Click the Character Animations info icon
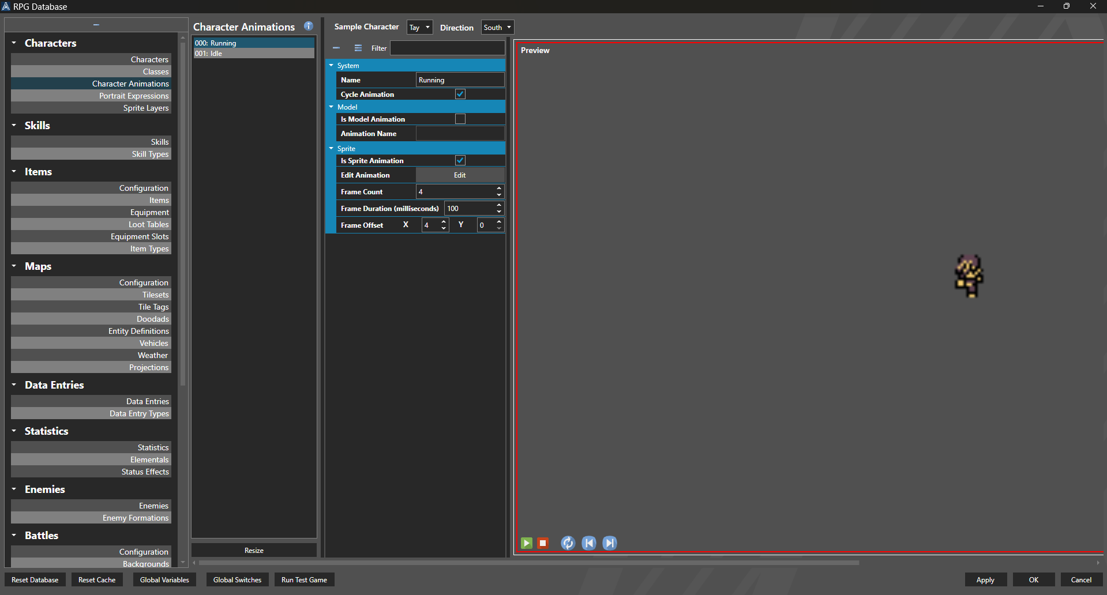This screenshot has width=1107, height=595. 308,26
